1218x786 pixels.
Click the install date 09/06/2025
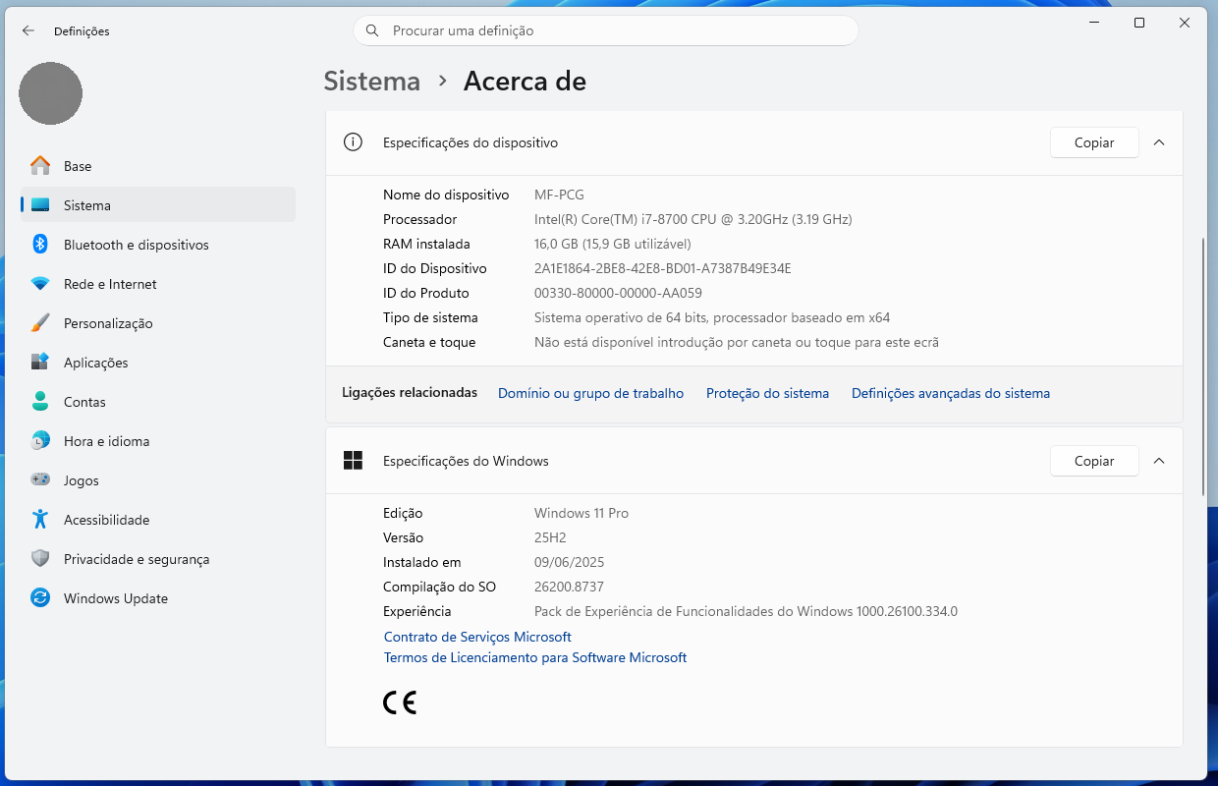tap(570, 562)
